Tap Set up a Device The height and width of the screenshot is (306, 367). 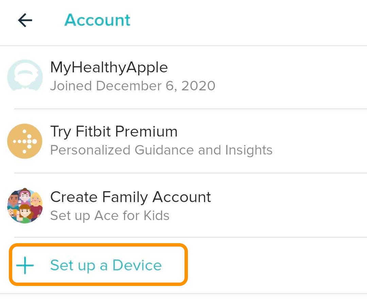tap(106, 266)
